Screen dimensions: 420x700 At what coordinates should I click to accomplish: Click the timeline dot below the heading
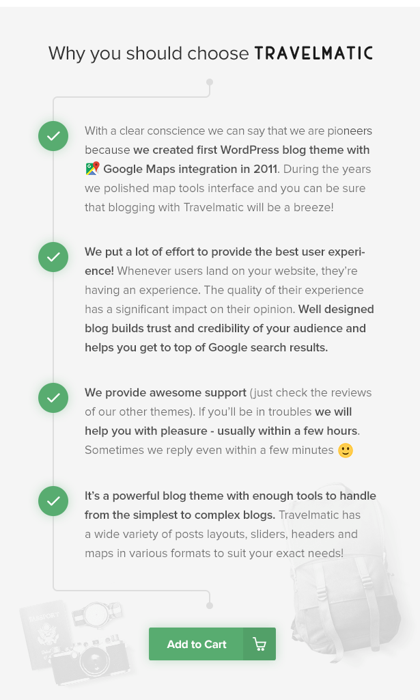[210, 82]
